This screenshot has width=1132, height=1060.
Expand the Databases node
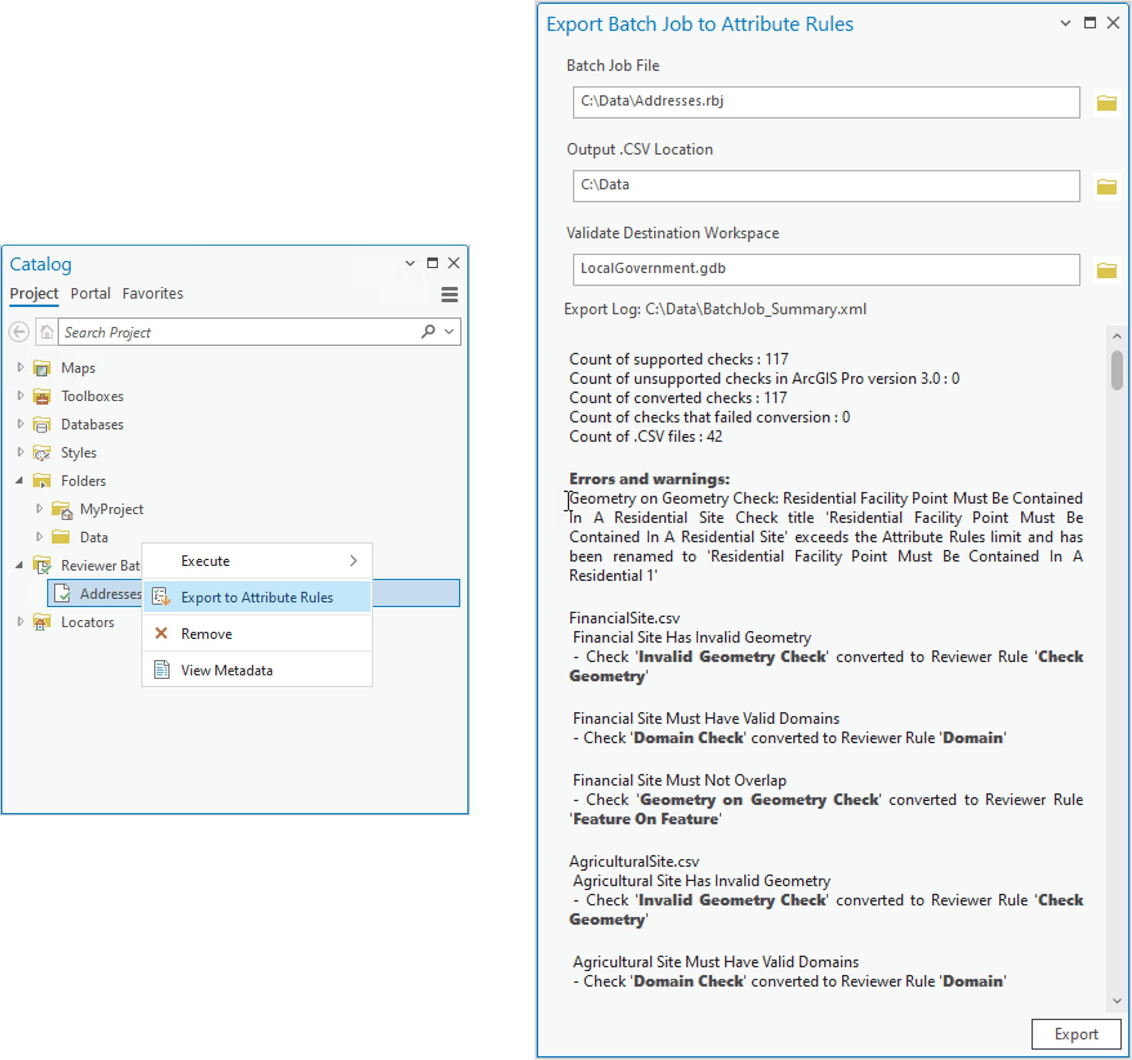(21, 424)
